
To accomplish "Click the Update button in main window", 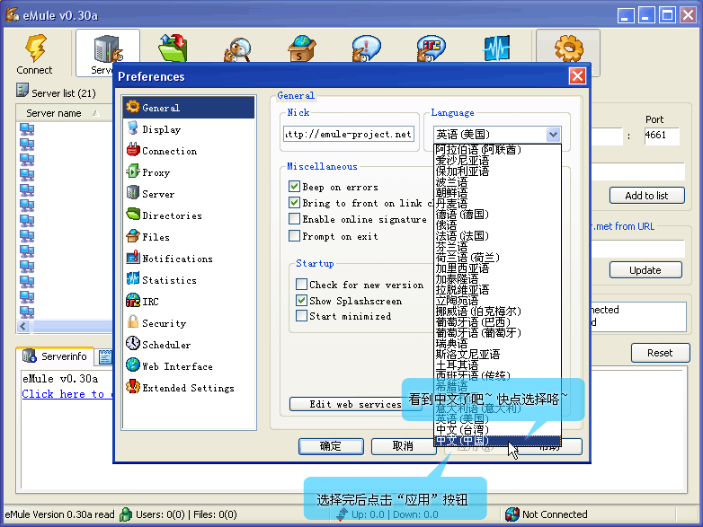I will coord(645,270).
